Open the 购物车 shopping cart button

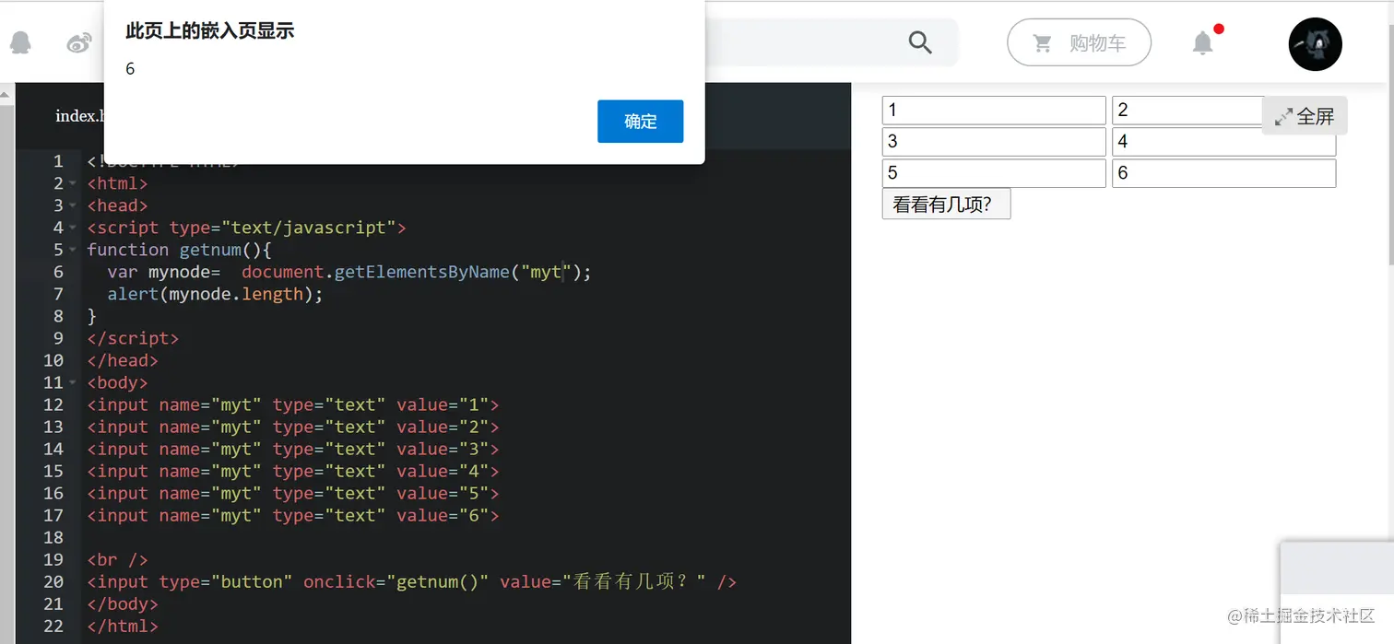1080,42
